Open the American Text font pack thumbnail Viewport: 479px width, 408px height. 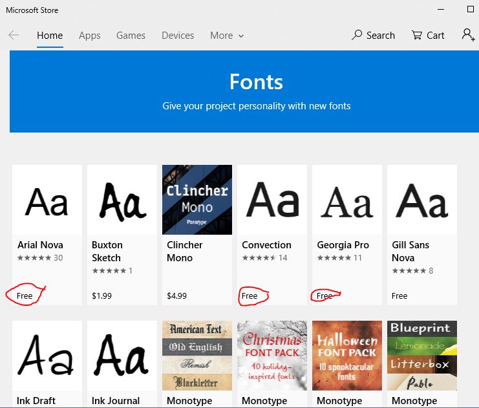(x=197, y=356)
